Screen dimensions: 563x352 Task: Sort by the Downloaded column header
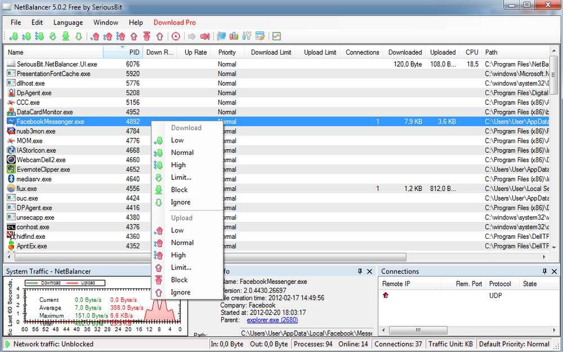405,52
